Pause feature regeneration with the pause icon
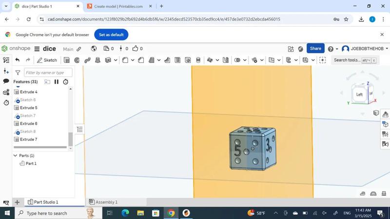390x219 pixels. (57, 82)
